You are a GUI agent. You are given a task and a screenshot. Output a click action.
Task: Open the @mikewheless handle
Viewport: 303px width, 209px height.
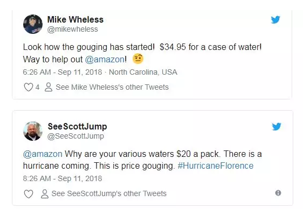click(x=72, y=29)
